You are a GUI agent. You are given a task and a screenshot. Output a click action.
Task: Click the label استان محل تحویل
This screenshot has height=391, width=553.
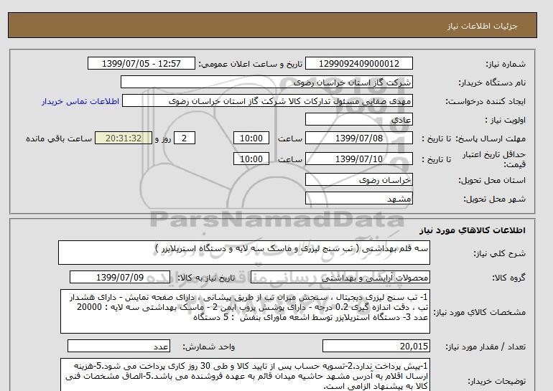click(x=492, y=180)
